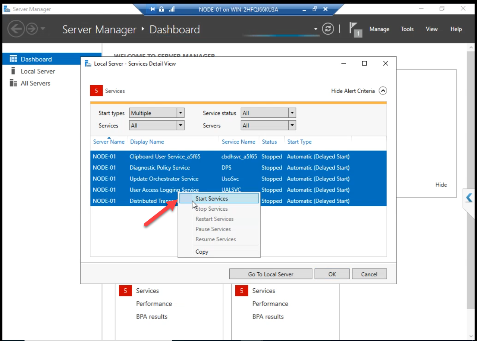This screenshot has width=477, height=341.
Task: Sort by the Status column header
Action: [269, 142]
